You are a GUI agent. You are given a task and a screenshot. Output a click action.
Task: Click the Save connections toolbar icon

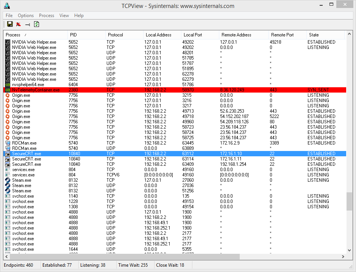coord(10,24)
